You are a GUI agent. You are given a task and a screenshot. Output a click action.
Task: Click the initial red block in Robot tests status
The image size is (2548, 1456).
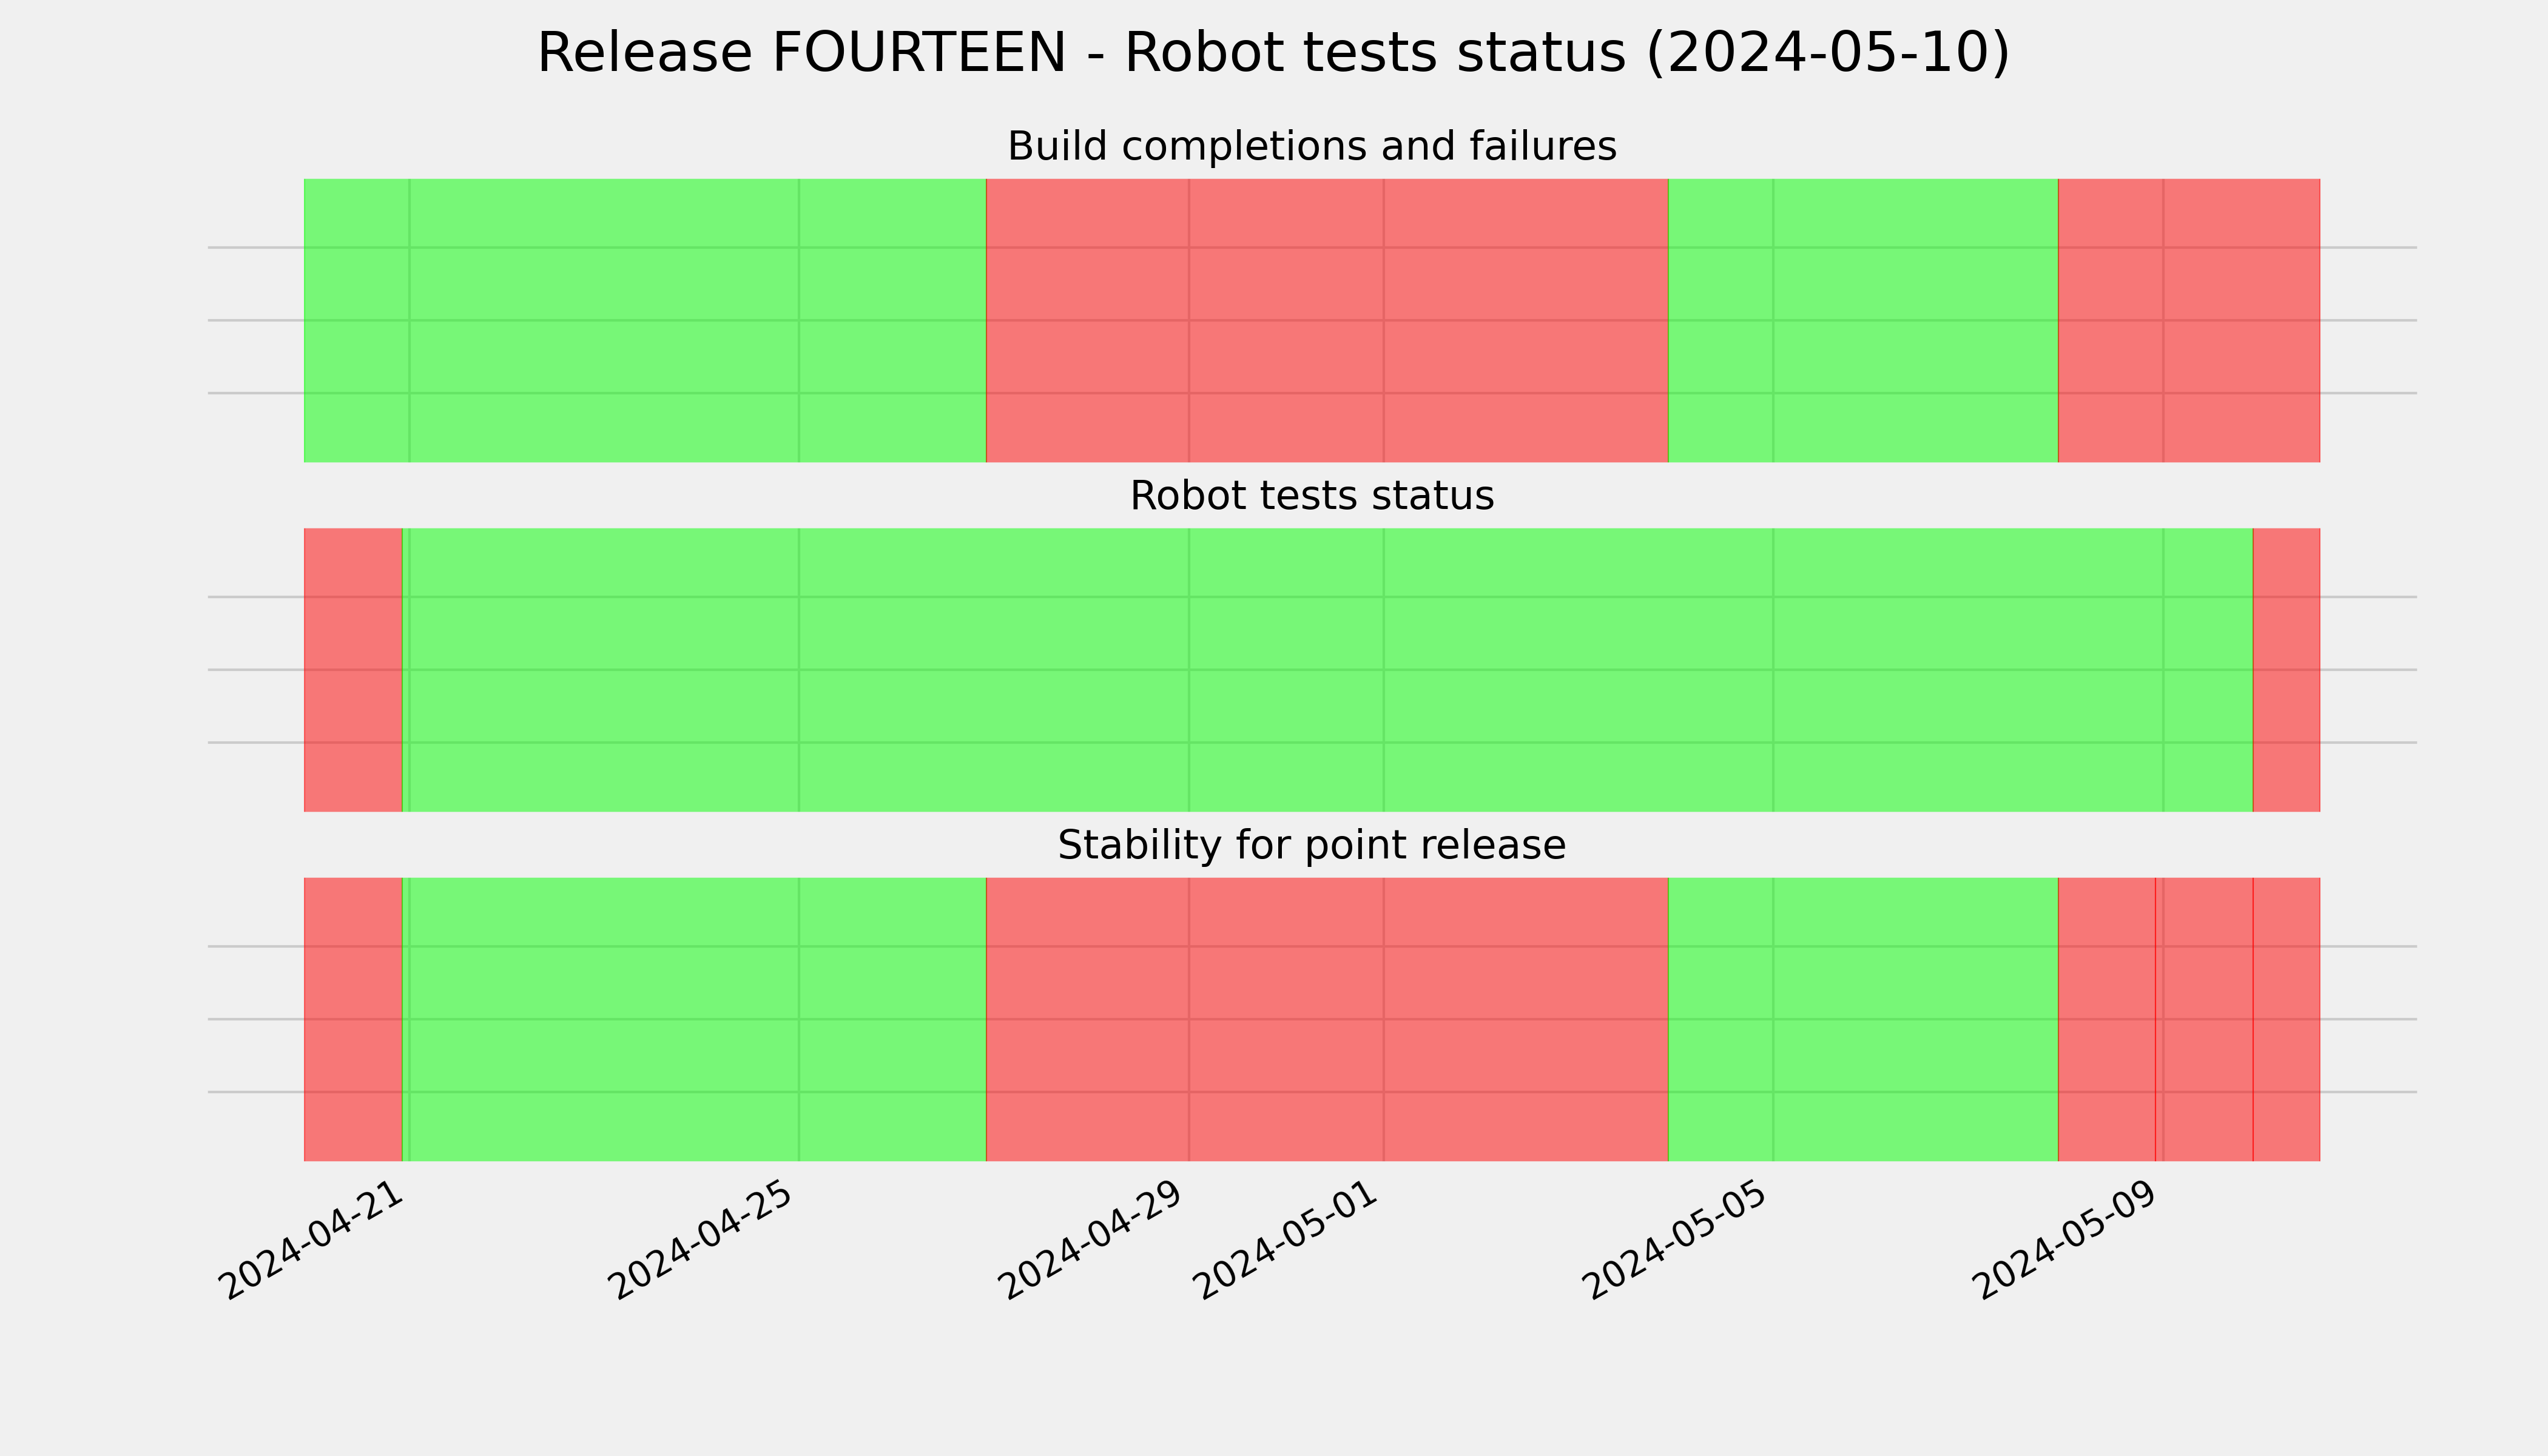353,670
